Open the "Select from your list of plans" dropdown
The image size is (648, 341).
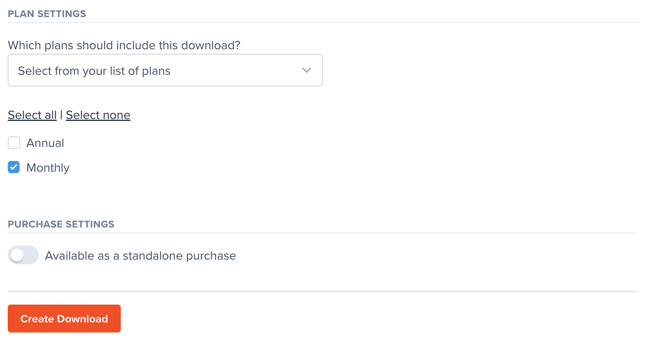(165, 70)
